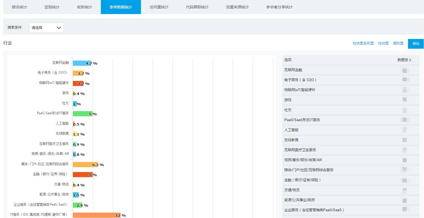Viewport: 424px width, 218px height.
Task: Switch chart view to 扇形图
Action: [398, 43]
